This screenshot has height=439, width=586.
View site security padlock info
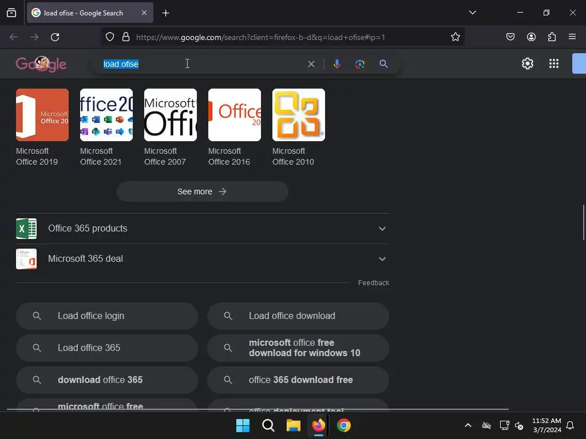point(126,37)
